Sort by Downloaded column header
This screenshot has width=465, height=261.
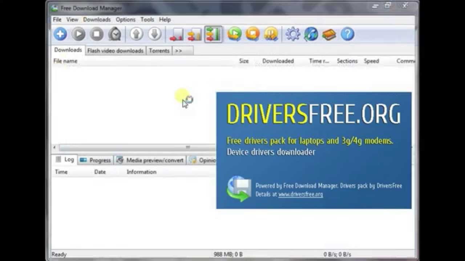pos(278,61)
